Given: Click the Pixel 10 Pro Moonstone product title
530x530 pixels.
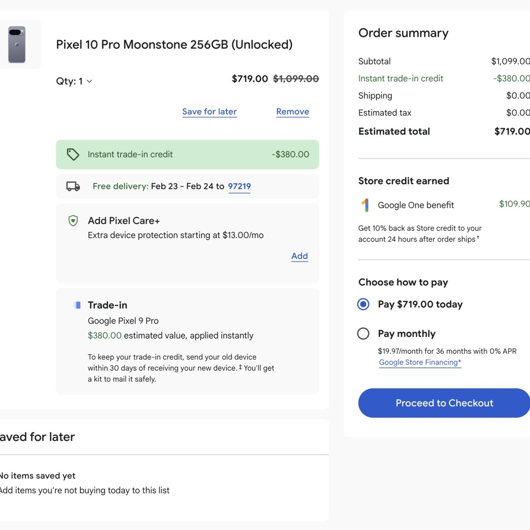Looking at the screenshot, I should 174,45.
